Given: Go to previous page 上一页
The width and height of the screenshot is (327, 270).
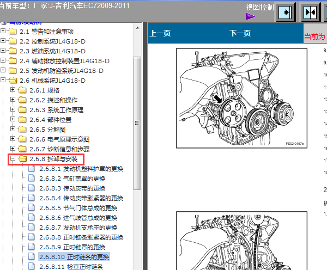Looking at the screenshot, I should [160, 33].
